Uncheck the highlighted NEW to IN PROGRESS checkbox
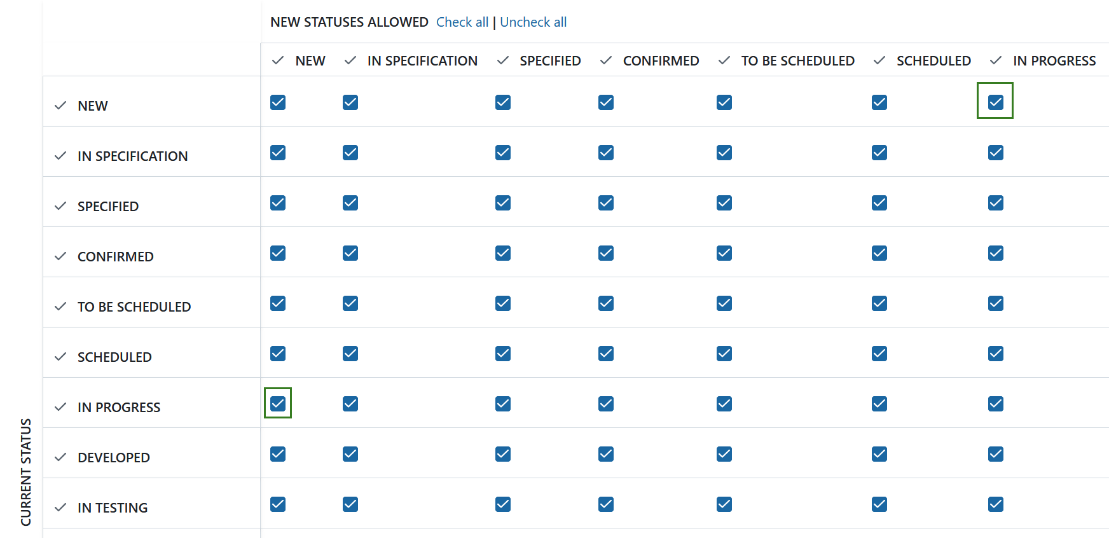Image resolution: width=1109 pixels, height=538 pixels. coord(995,102)
